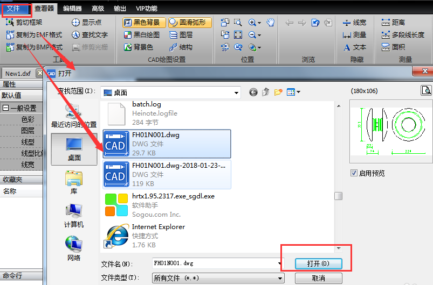Image resolution: width=433 pixels, height=285 pixels.
Task: Switch to the 编辑器 ribbon tab
Action: [72, 8]
